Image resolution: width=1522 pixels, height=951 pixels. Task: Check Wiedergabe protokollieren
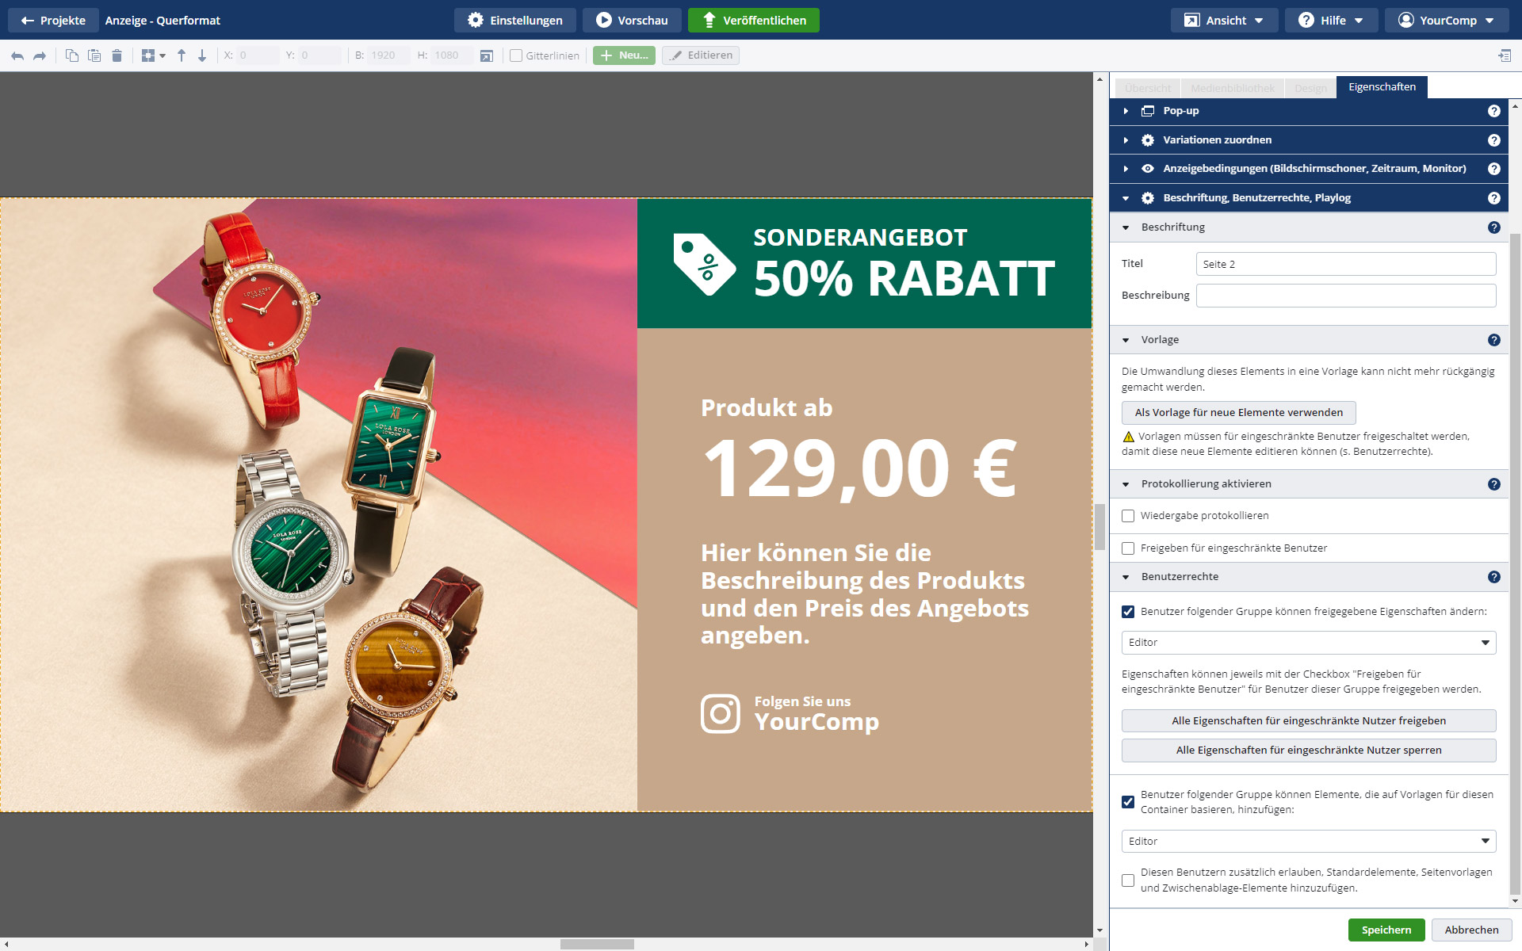[x=1128, y=516]
